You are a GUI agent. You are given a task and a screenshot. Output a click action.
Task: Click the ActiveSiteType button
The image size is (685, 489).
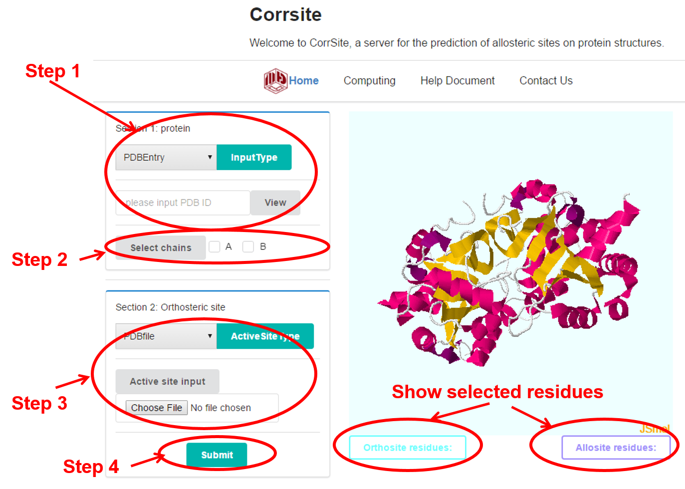[265, 336]
